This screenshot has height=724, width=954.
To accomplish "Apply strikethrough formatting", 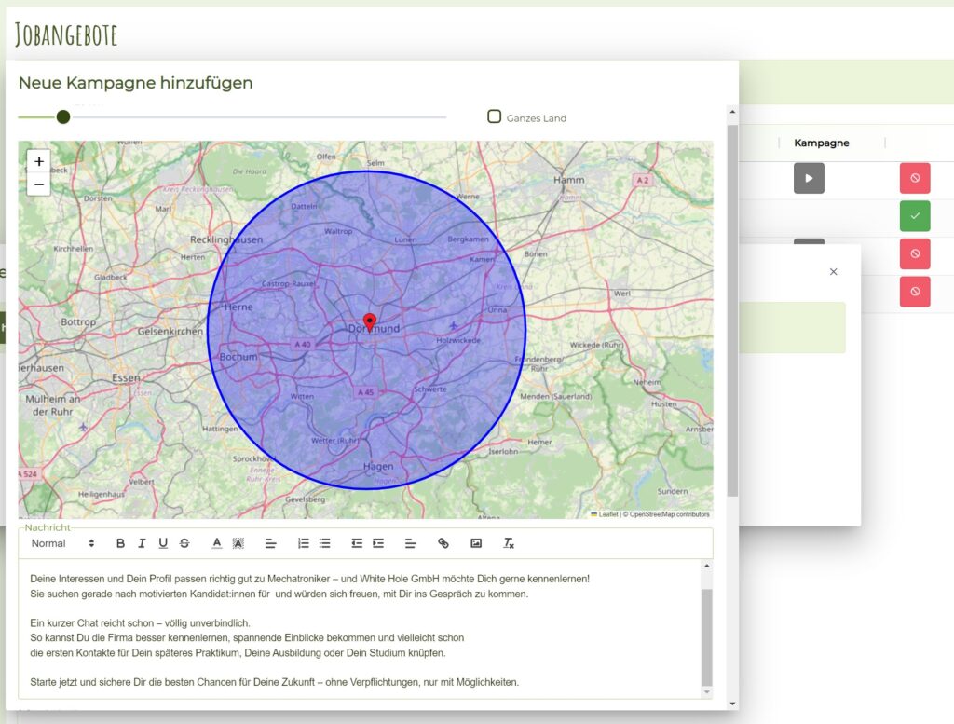I will (x=184, y=543).
